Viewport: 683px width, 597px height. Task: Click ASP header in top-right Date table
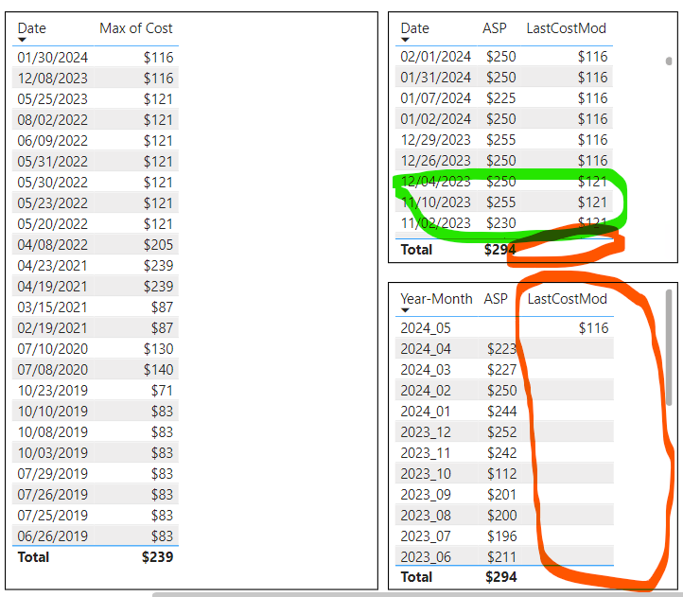coord(495,28)
